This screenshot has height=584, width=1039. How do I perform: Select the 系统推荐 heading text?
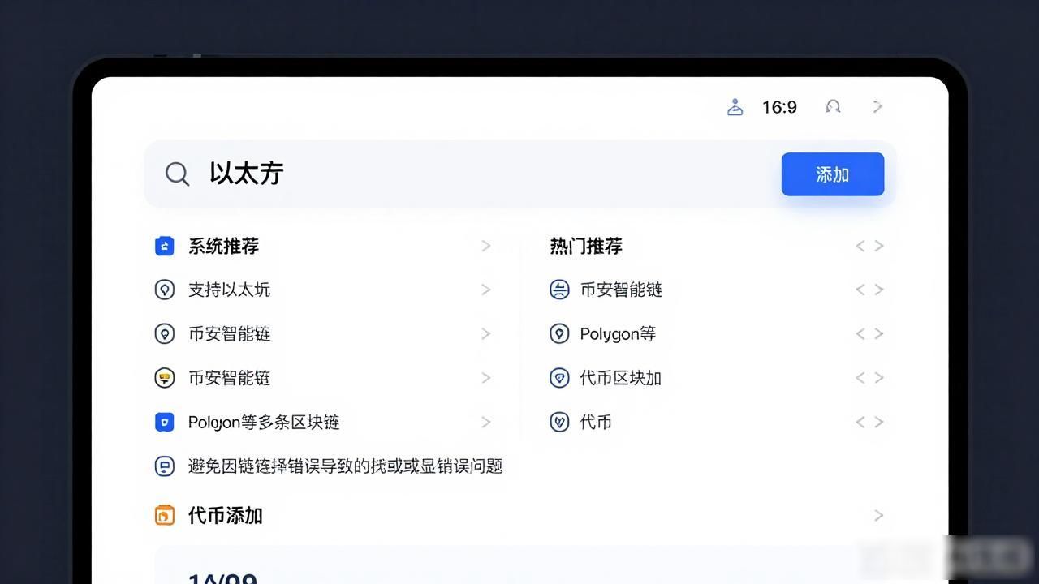[224, 246]
